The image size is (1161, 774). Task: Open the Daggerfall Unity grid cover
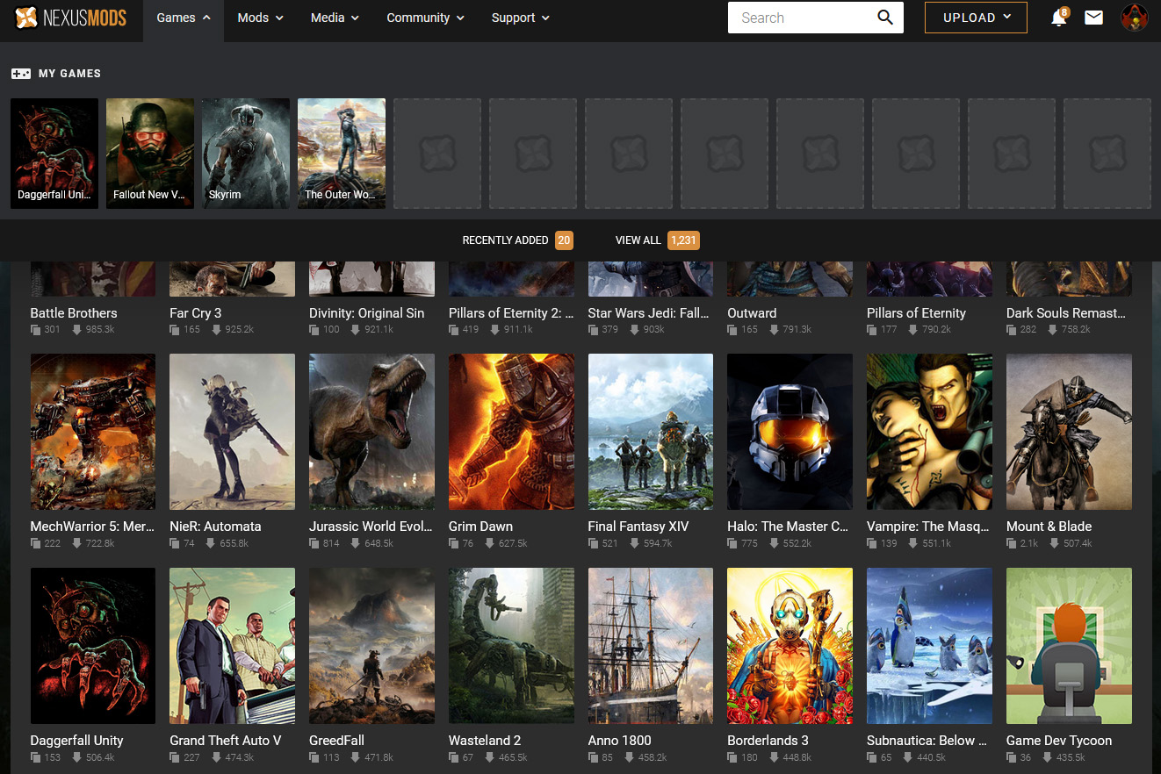(93, 646)
